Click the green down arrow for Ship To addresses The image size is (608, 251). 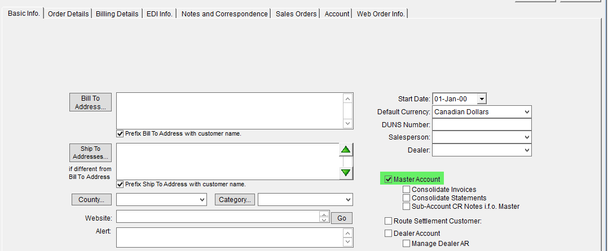coord(346,172)
